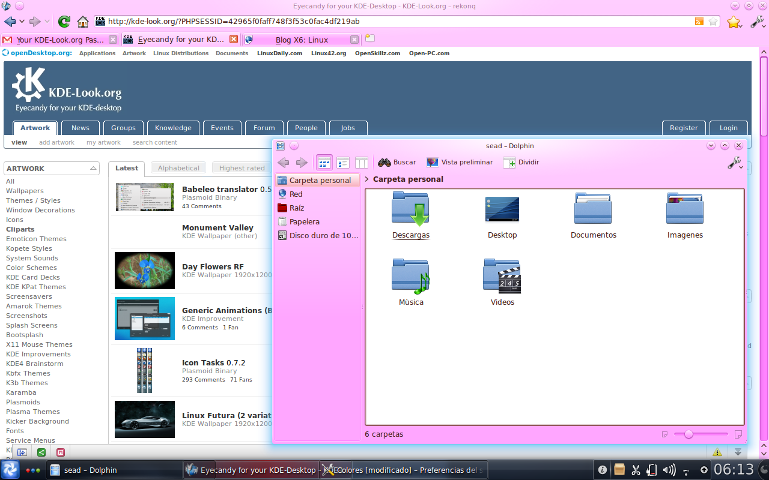Click the scissors Klipper icon in system tray
The height and width of the screenshot is (480, 769).
click(636, 470)
